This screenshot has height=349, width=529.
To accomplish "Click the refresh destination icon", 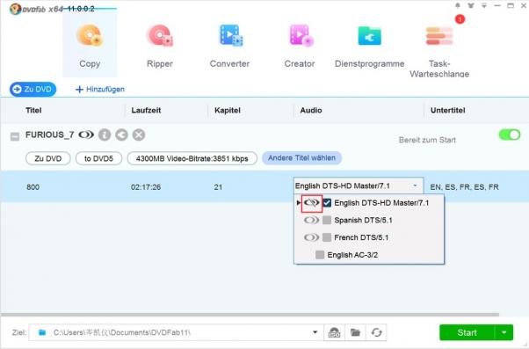I will (376, 332).
